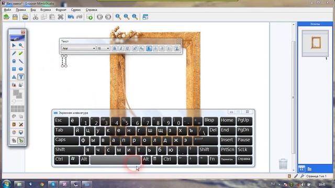This screenshot has width=335, height=188.
Task: Toggle Underline formatting in Текст toolbar
Action: coord(127,49)
